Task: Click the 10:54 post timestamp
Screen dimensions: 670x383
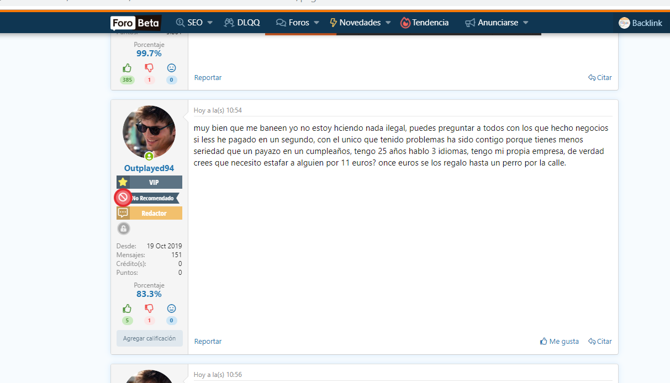Action: coord(218,110)
